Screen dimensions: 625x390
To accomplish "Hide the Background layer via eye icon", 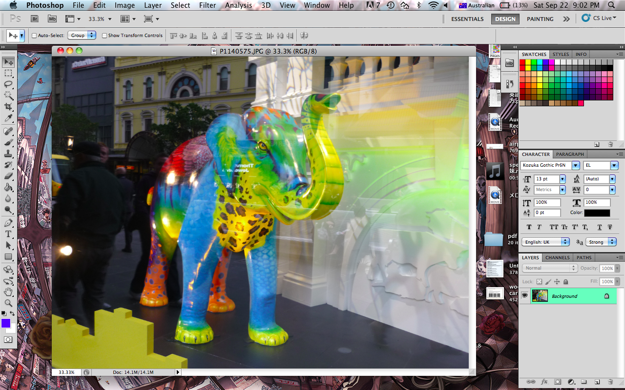I will pyautogui.click(x=525, y=296).
